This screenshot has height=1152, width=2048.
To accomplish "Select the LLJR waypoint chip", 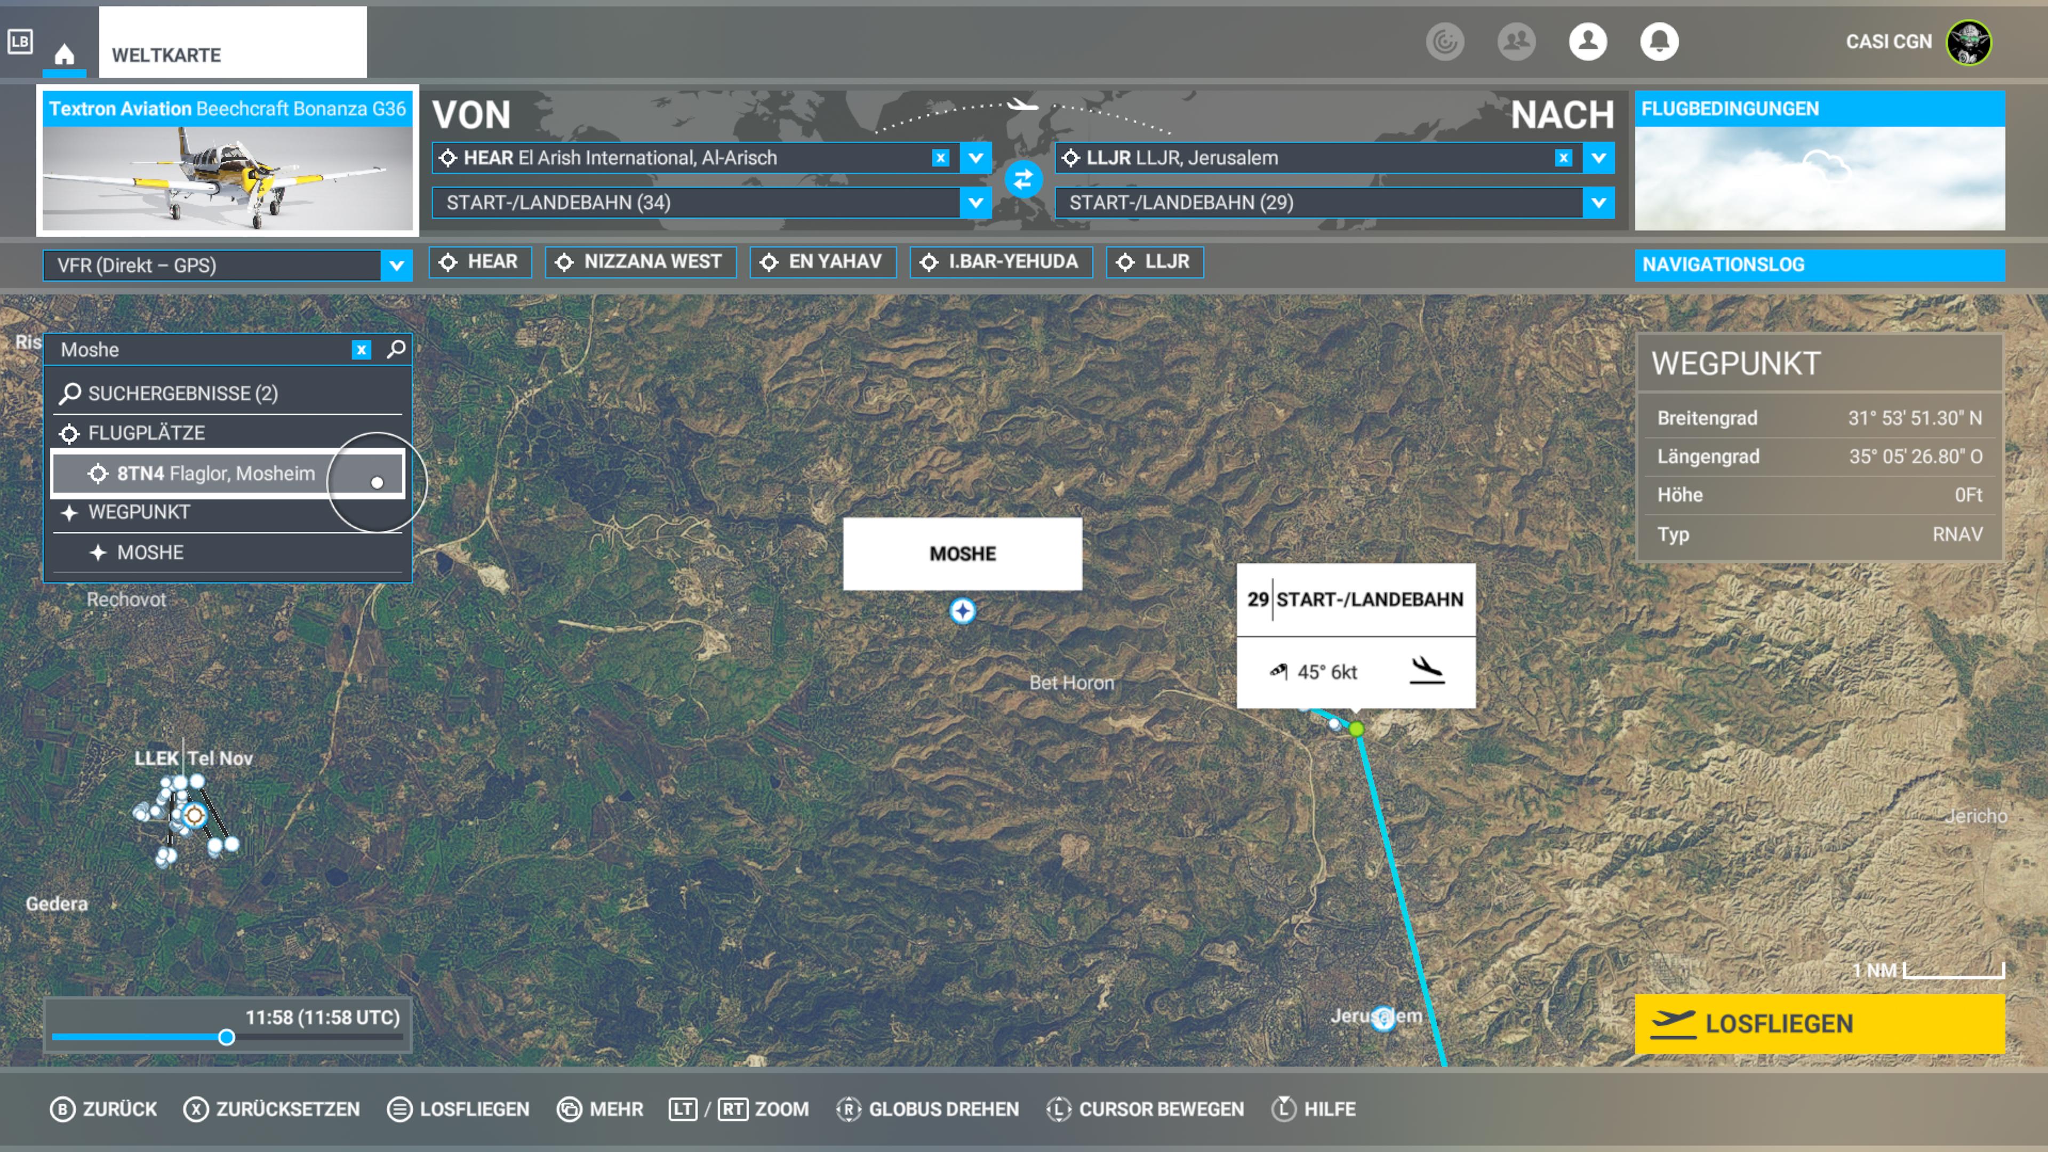I will (1154, 261).
